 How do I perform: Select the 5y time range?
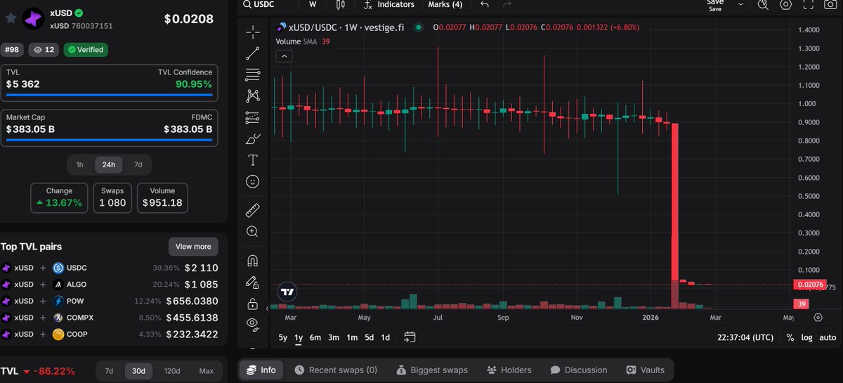[x=283, y=337]
